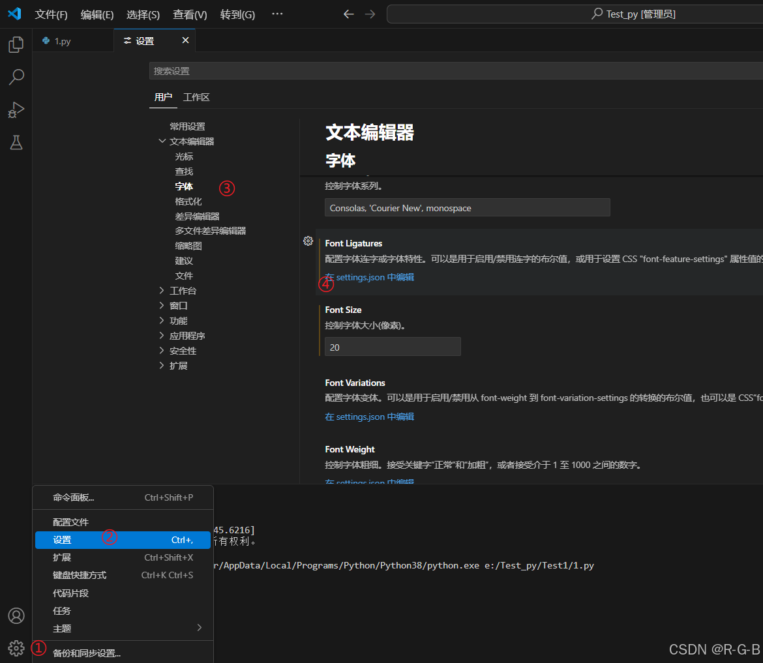The width and height of the screenshot is (763, 663).
Task: Choose 扩展 from the Manage menu
Action: click(x=123, y=557)
